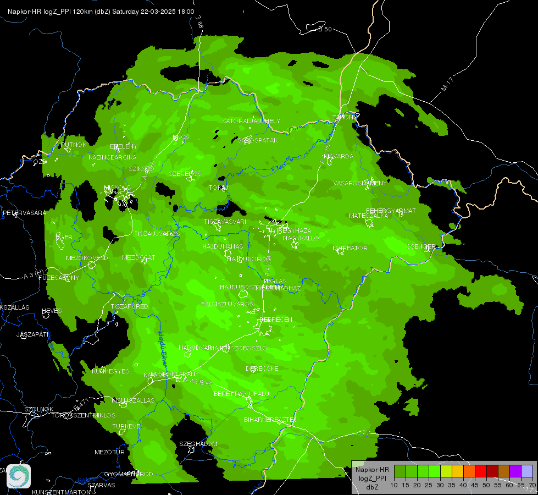538x495 pixels.
Task: Select the 65–70 dBZ light blue swatch
Action: click(x=527, y=471)
